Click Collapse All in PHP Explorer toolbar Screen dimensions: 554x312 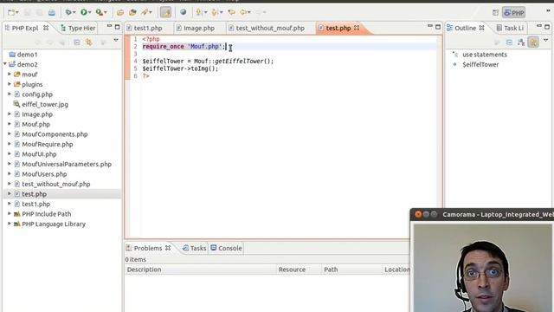[77, 42]
